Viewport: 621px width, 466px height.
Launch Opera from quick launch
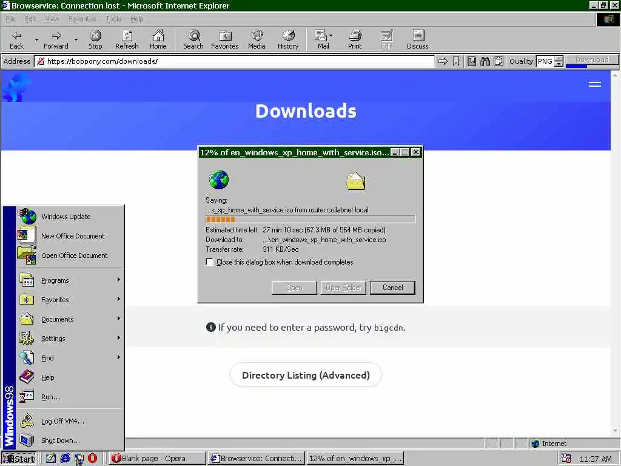pyautogui.click(x=92, y=459)
